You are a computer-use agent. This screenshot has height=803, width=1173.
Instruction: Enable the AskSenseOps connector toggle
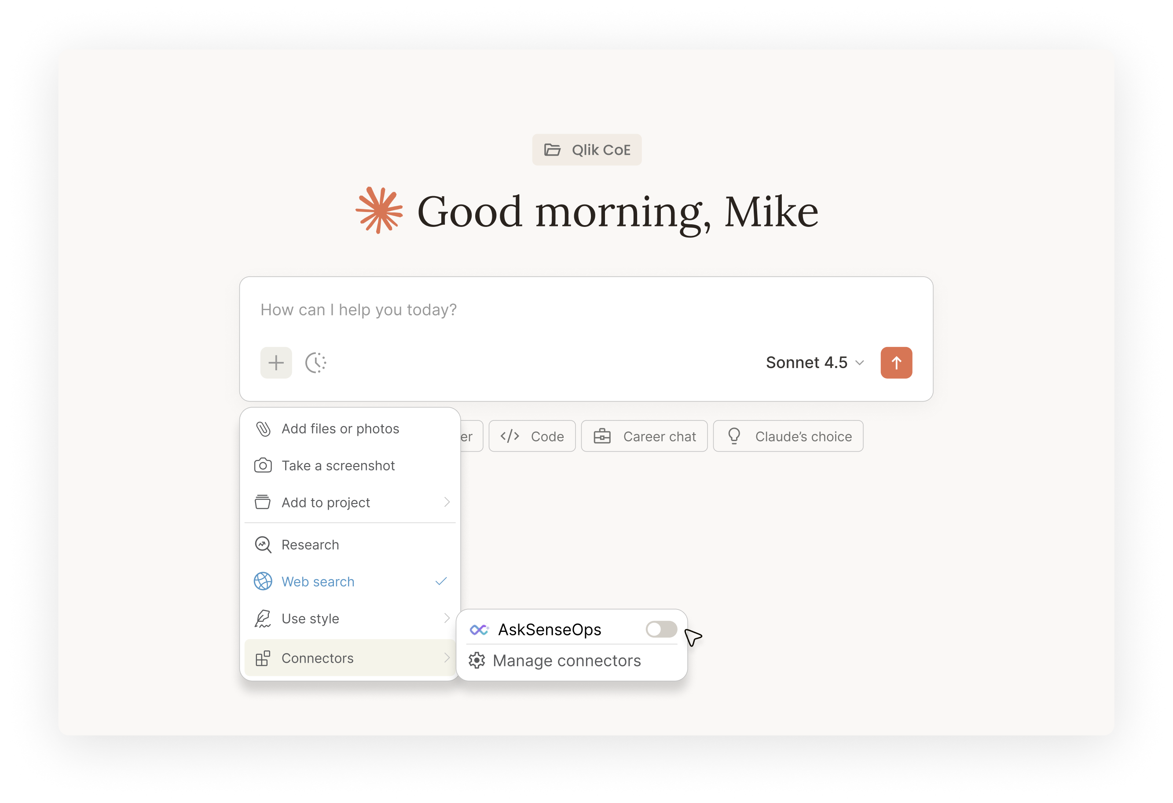[661, 629]
